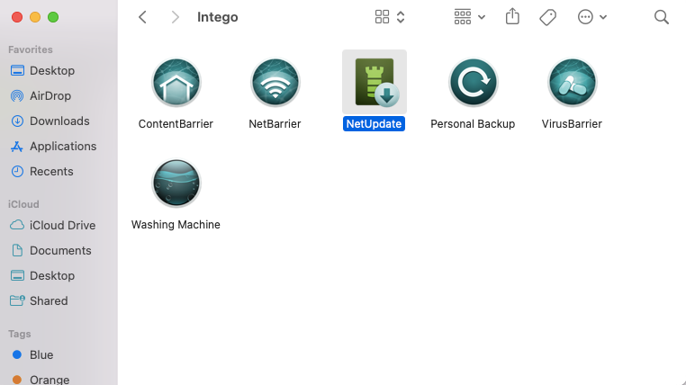Select the VirusBarrier pill icon
Viewport: 686px width, 385px height.
pos(572,83)
